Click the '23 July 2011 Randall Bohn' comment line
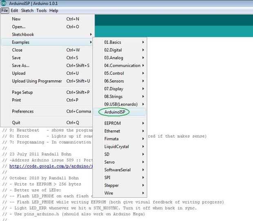The height and width of the screenshot is (221, 253). [37, 154]
